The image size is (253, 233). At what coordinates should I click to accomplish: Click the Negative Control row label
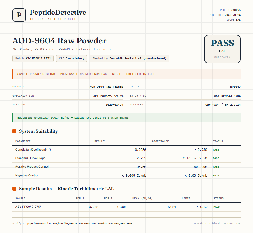point(27,175)
